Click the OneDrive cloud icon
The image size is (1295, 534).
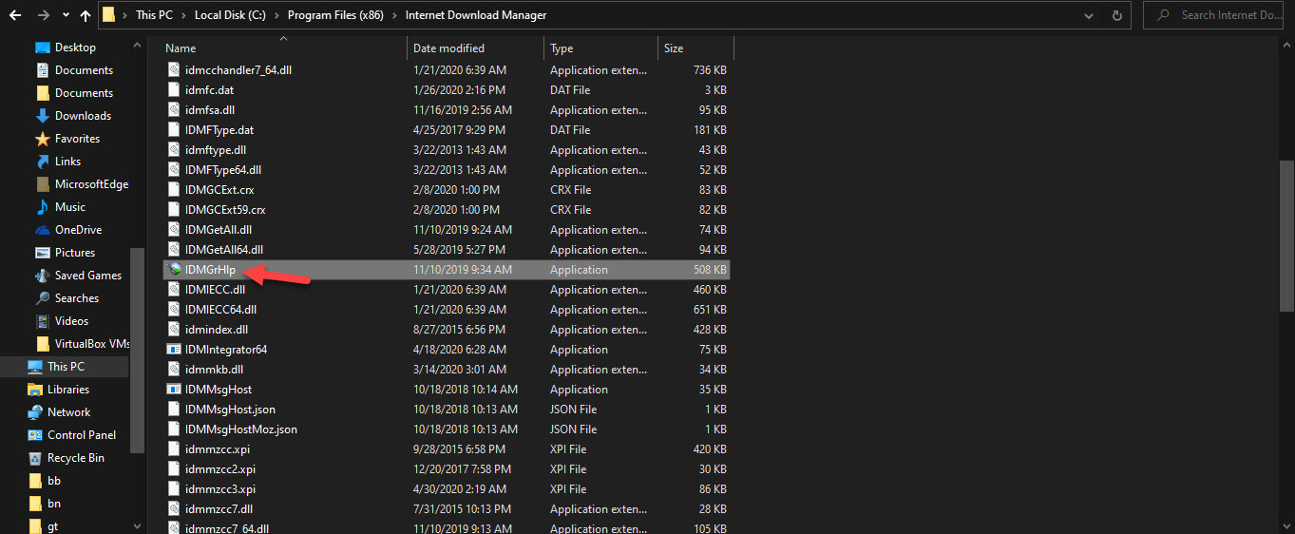coord(43,230)
